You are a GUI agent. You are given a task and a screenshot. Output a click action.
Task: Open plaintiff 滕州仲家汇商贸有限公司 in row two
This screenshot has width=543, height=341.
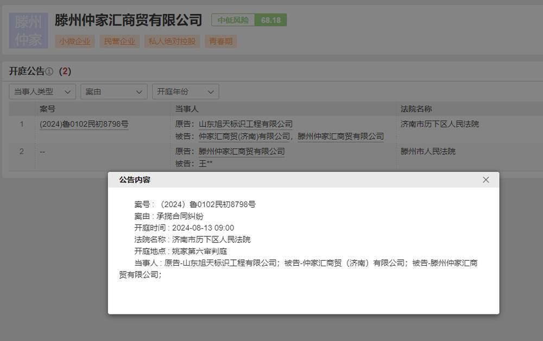click(241, 151)
